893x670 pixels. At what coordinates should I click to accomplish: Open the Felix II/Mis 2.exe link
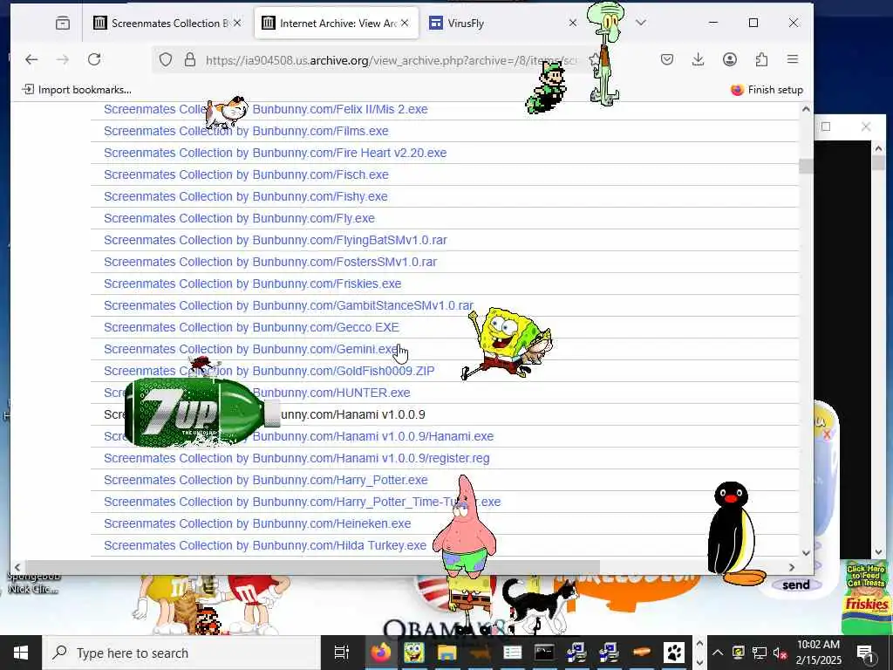point(340,109)
